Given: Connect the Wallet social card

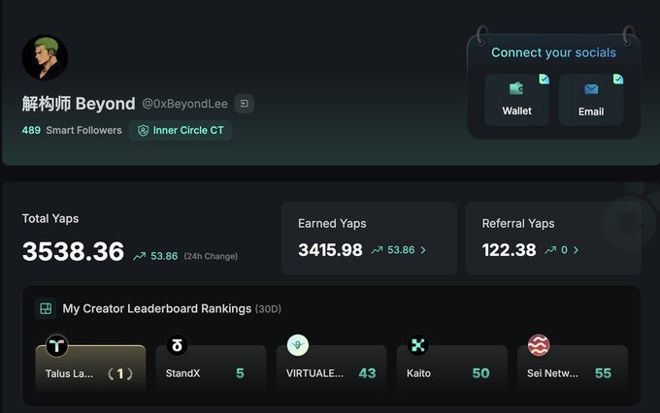Looking at the screenshot, I should (x=517, y=100).
